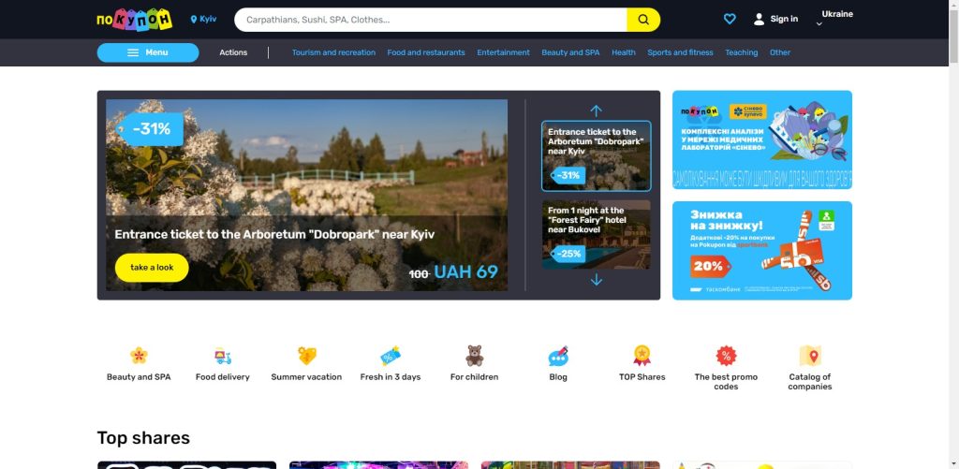Click the Pokupon logo
Viewport: 959px width, 469px height.
point(134,20)
